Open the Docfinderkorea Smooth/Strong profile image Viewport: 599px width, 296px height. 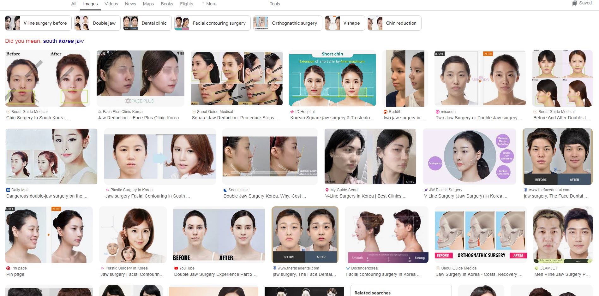(386, 235)
